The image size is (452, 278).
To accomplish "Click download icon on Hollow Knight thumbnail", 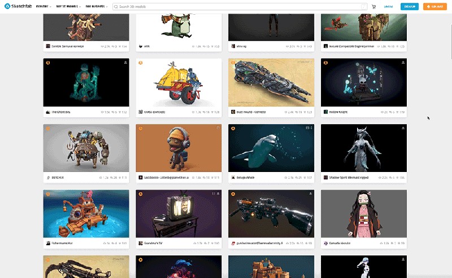I will point(403,63).
